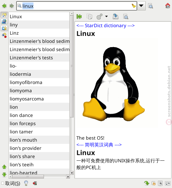The image size is (172, 188).
Task: Click the 简明英汉词典 dictionary header link
Action: click(99, 145)
